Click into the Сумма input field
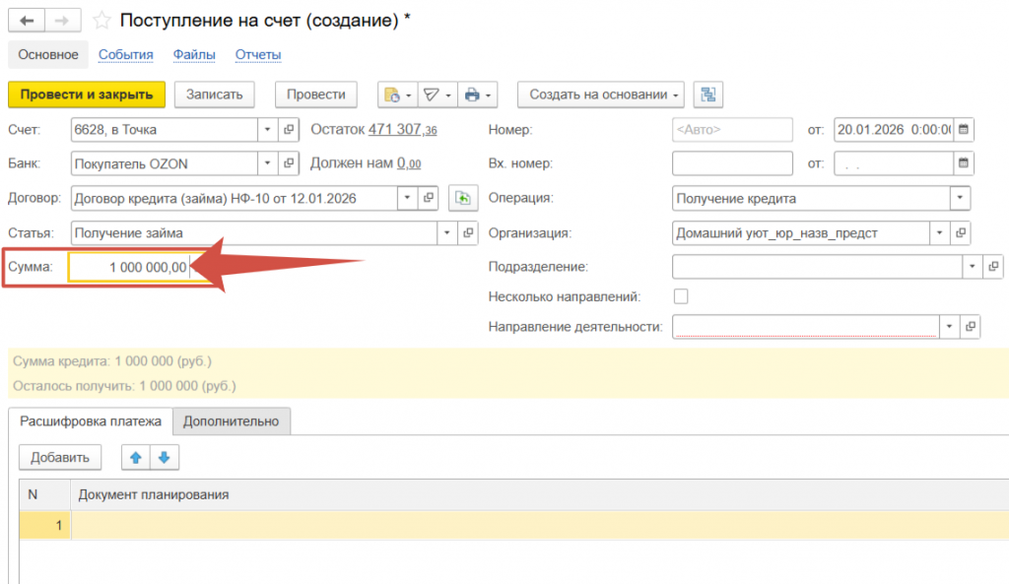Image resolution: width=1009 pixels, height=584 pixels. click(128, 267)
